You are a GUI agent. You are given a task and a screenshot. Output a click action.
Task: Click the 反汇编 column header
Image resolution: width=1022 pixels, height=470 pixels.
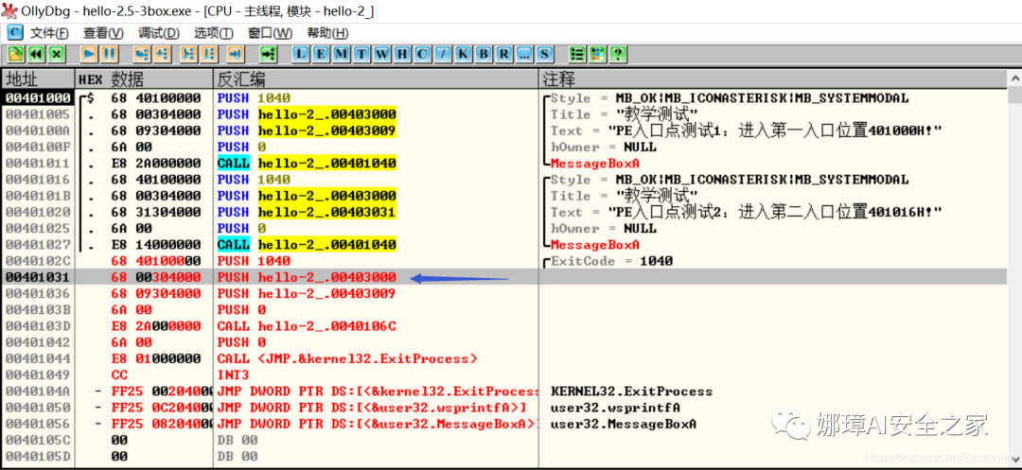(376, 79)
